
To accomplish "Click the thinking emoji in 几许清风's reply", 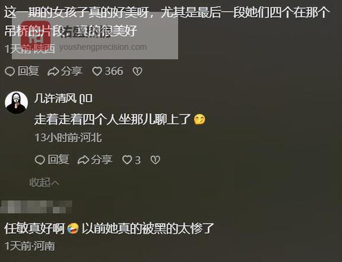I will (199, 120).
